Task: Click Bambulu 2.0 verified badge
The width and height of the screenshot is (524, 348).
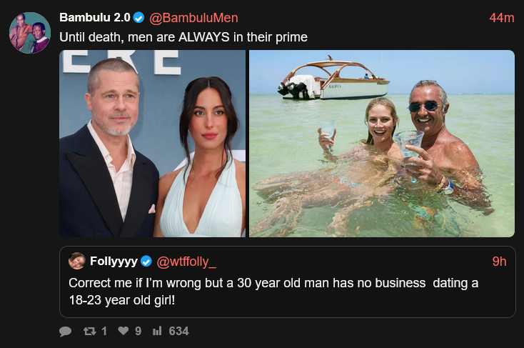Action: point(140,18)
